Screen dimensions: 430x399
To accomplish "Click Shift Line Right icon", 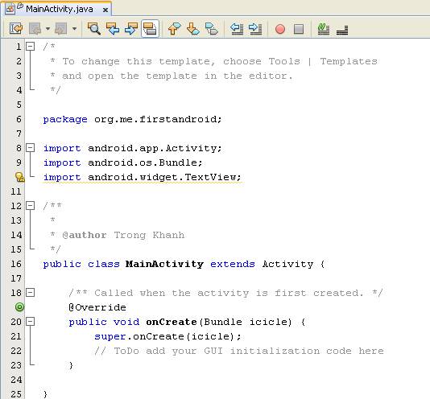I will (x=255, y=28).
